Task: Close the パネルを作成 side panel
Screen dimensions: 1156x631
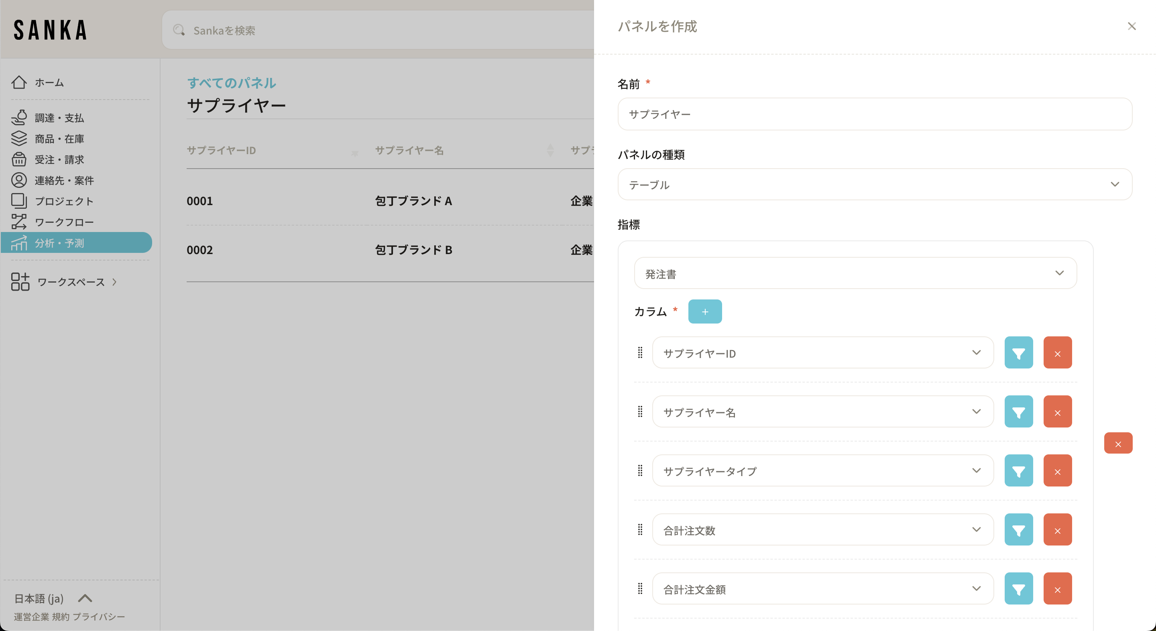Action: pyautogui.click(x=1132, y=26)
